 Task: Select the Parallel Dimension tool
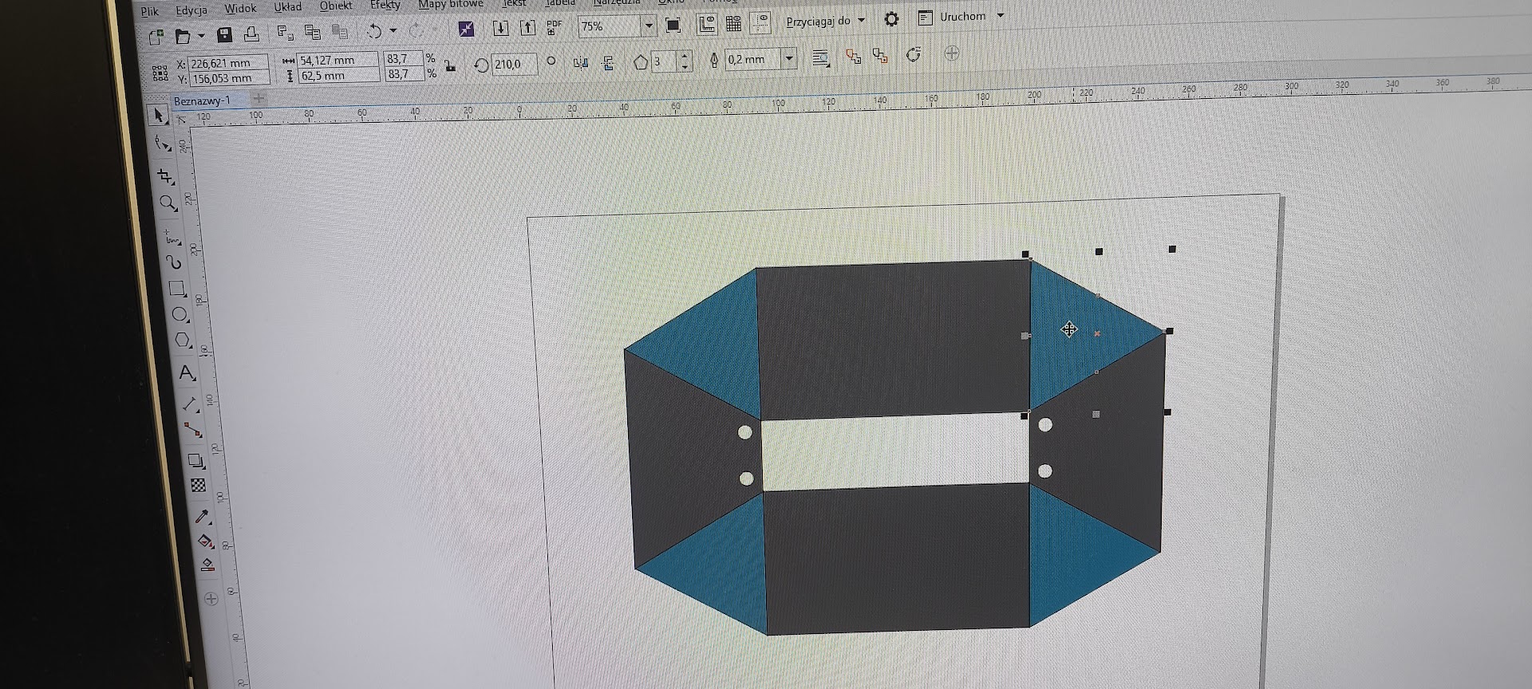(x=190, y=404)
